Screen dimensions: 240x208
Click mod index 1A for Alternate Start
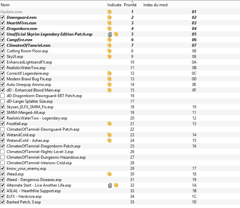(x=194, y=185)
